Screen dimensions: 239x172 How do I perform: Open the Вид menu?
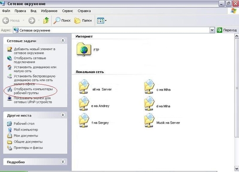[x=34, y=11]
